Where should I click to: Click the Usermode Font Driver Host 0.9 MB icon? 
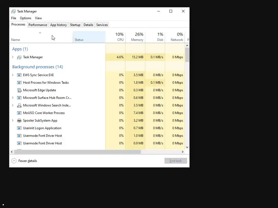coord(19,144)
